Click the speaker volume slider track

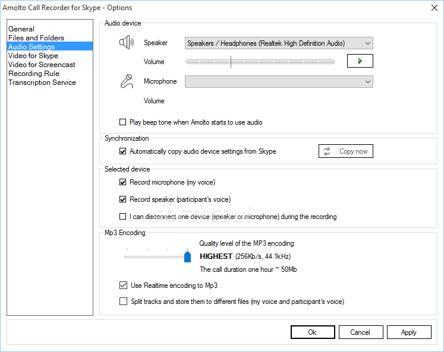tap(260, 62)
